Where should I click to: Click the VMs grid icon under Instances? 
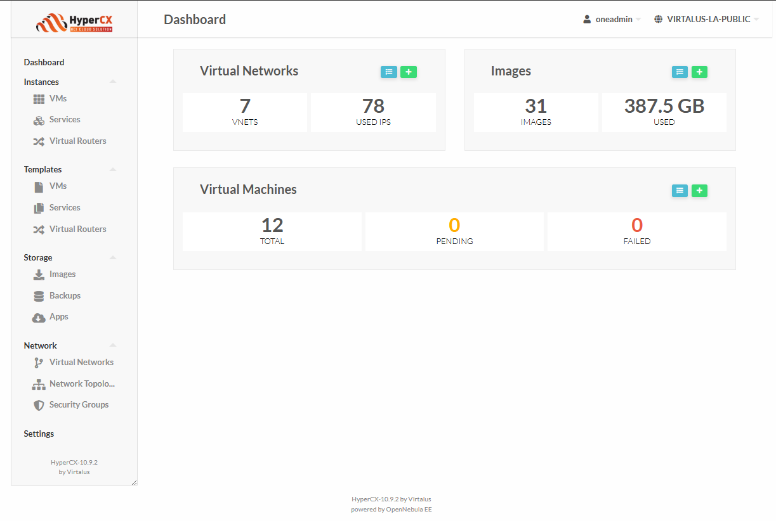click(x=39, y=99)
